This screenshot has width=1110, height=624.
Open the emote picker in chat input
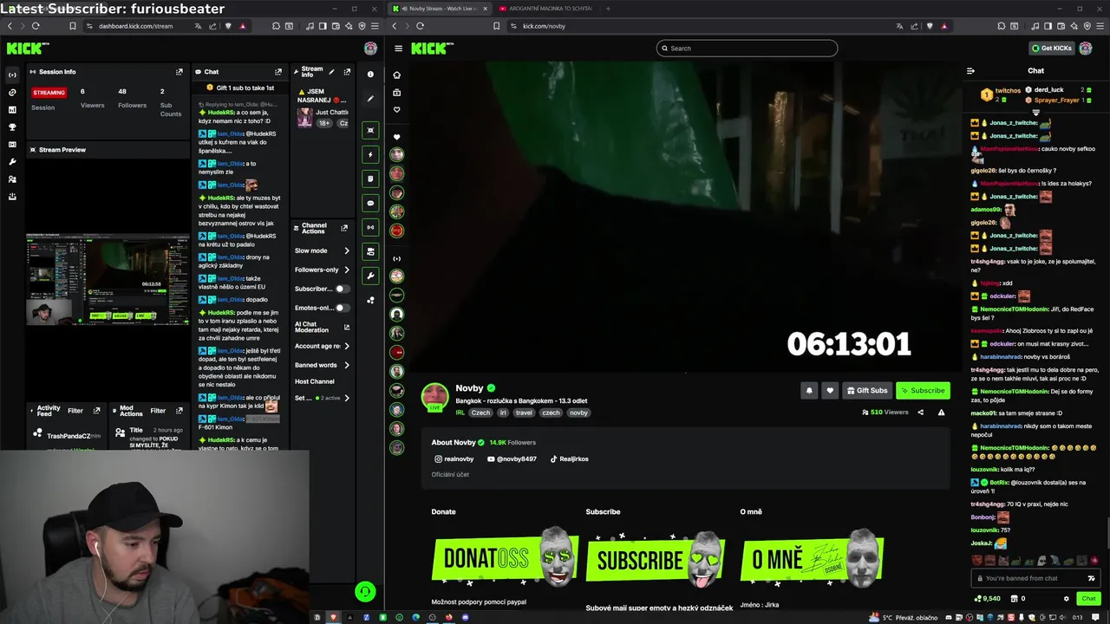coord(1091,579)
